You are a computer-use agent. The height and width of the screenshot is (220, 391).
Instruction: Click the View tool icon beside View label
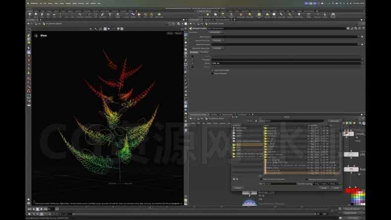pyautogui.click(x=36, y=36)
